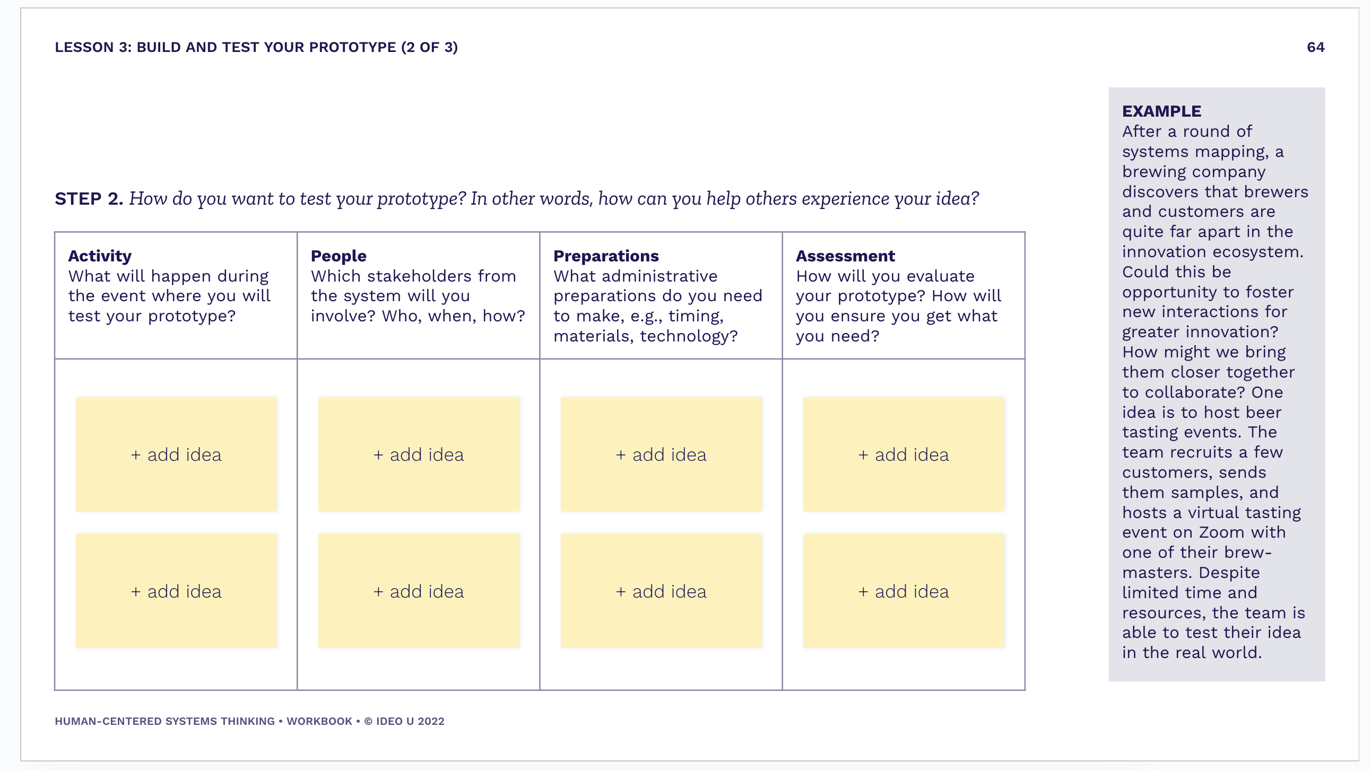Select the top Preparations add idea note
The image size is (1371, 771).
[661, 454]
